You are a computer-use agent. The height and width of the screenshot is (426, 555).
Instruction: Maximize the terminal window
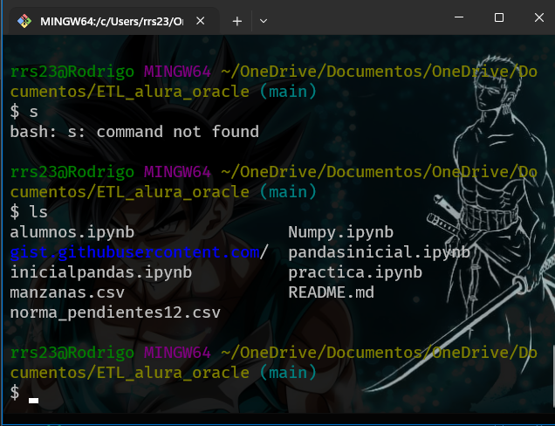[499, 17]
